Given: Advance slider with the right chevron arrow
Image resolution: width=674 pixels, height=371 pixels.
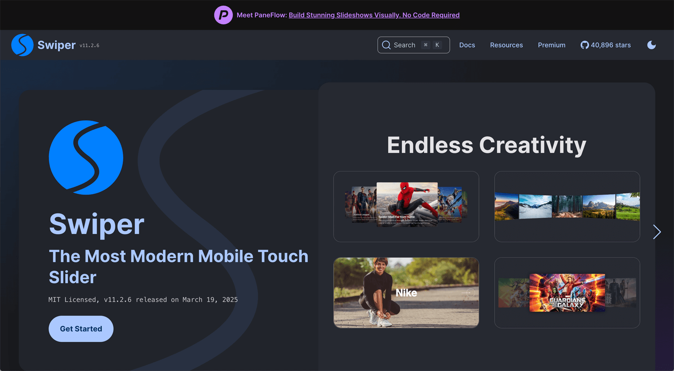Looking at the screenshot, I should click(x=657, y=232).
